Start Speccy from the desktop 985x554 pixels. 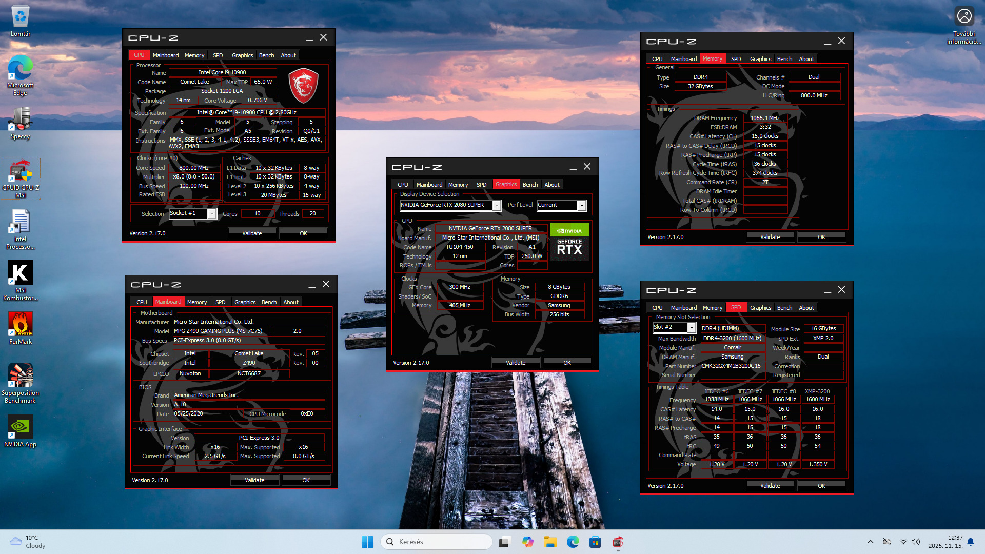20,123
